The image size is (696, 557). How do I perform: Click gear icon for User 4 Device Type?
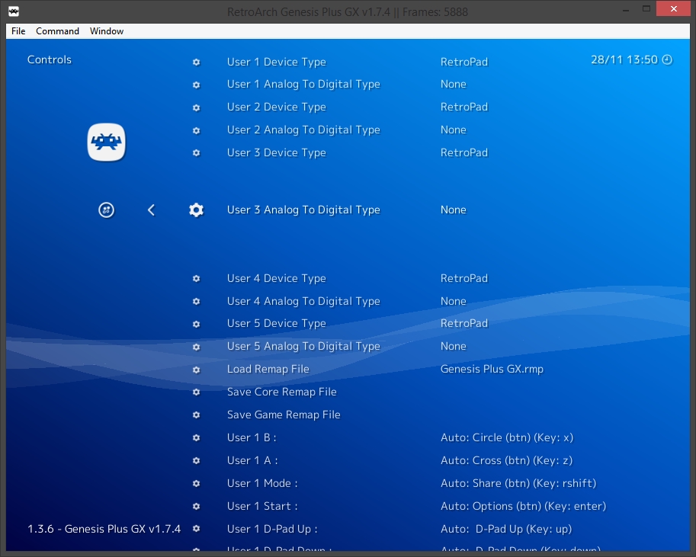pyautogui.click(x=196, y=279)
